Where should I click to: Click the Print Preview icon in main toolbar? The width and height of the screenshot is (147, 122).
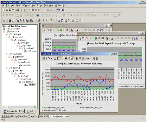pyautogui.click(x=21, y=10)
